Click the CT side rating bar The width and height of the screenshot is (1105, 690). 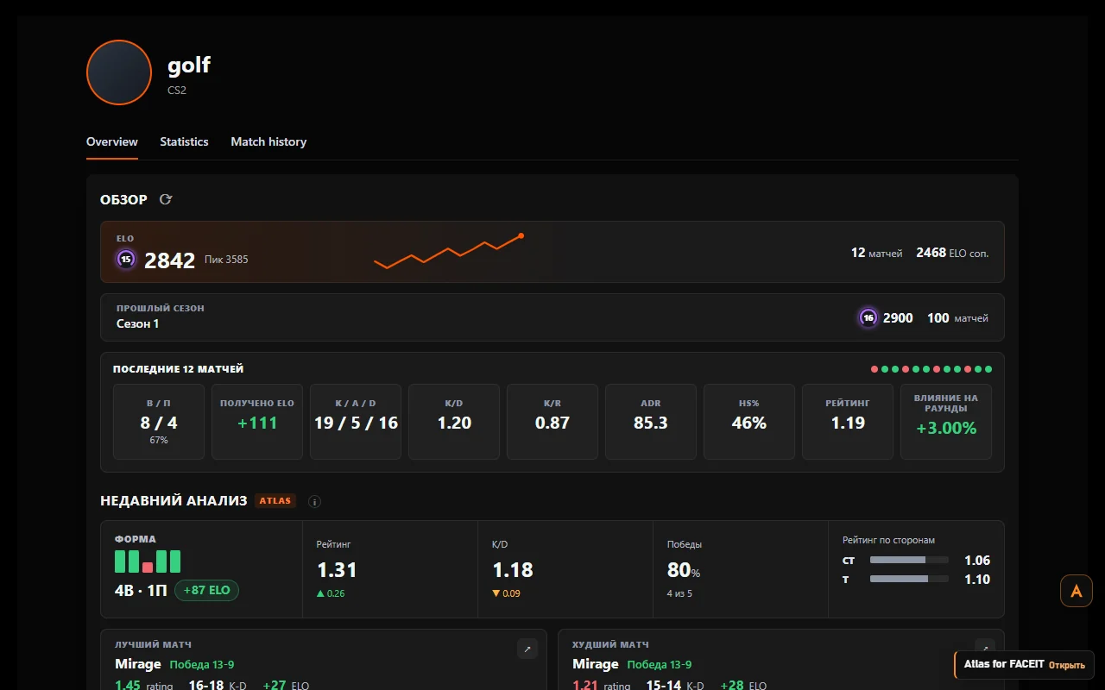coord(909,561)
